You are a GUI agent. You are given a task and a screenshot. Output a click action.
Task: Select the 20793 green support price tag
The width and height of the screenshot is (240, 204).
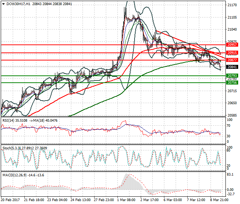pyautogui.click(x=232, y=76)
